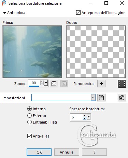Click the reset to default icon
Screen dimensions: 128x158
click(x=122, y=98)
